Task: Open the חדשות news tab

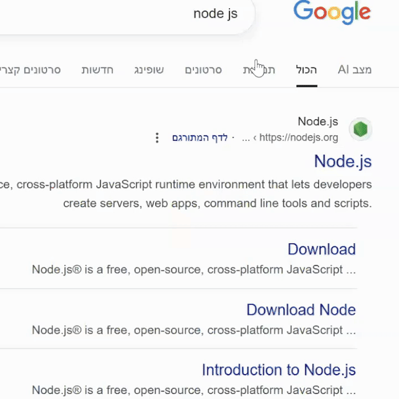Action: pos(97,70)
